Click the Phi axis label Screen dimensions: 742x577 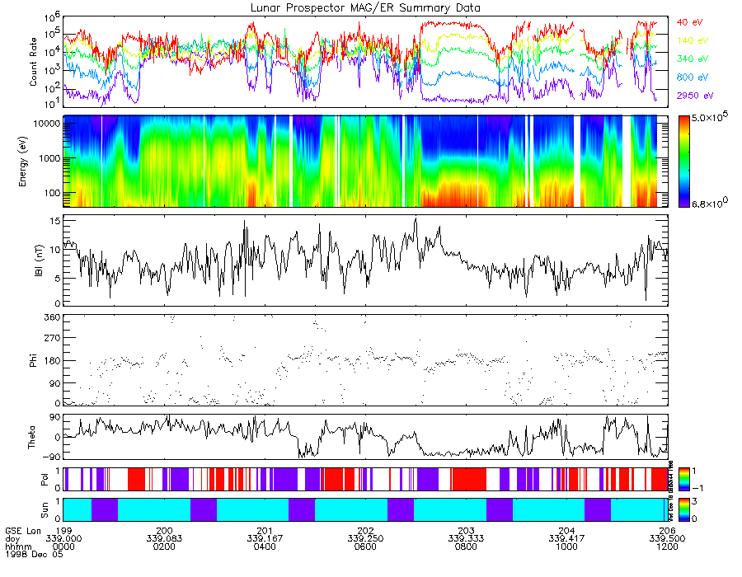point(33,360)
